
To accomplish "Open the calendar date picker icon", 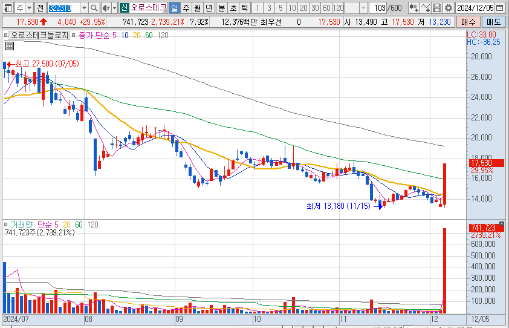I will (x=499, y=8).
